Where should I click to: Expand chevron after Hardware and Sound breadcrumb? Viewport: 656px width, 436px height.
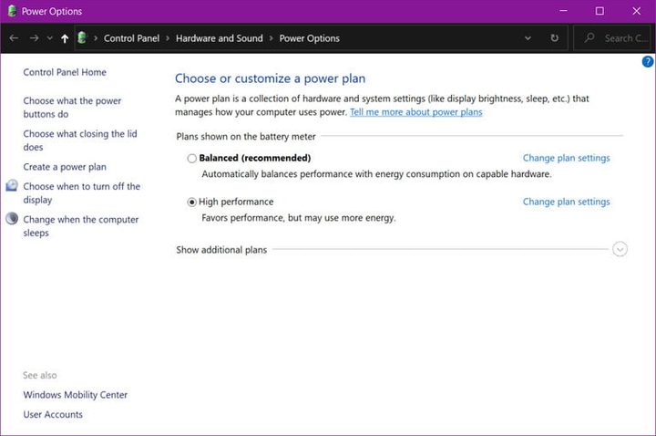(x=272, y=38)
